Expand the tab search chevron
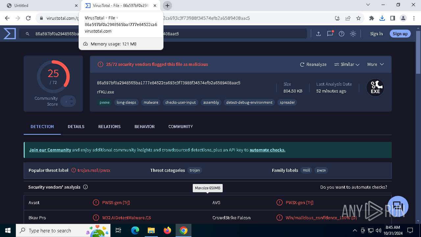421x237 pixels. click(368, 5)
